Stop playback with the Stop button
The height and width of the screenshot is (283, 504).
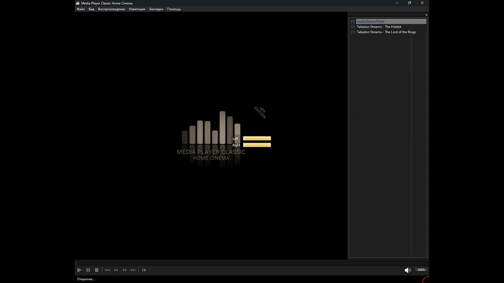tap(96, 270)
